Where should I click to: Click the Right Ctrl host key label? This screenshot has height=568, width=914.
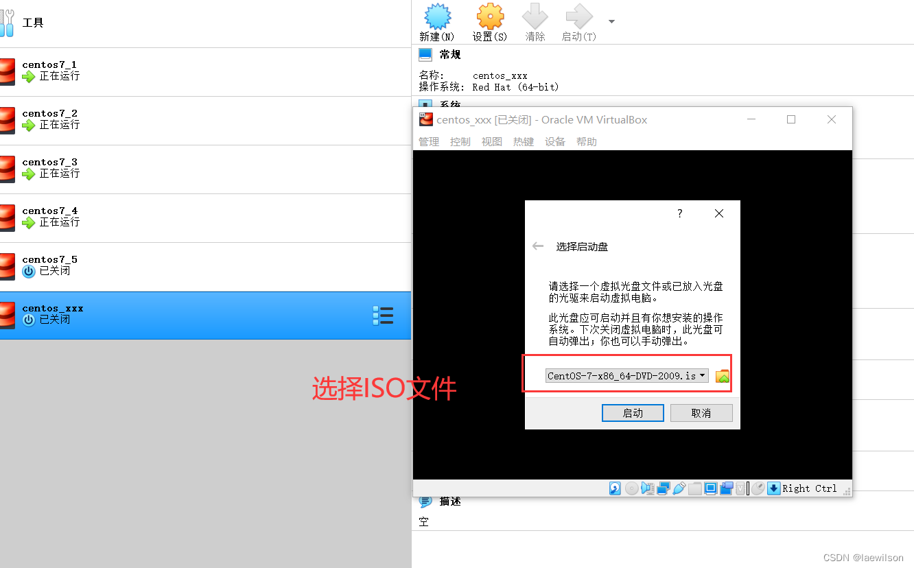pos(810,488)
